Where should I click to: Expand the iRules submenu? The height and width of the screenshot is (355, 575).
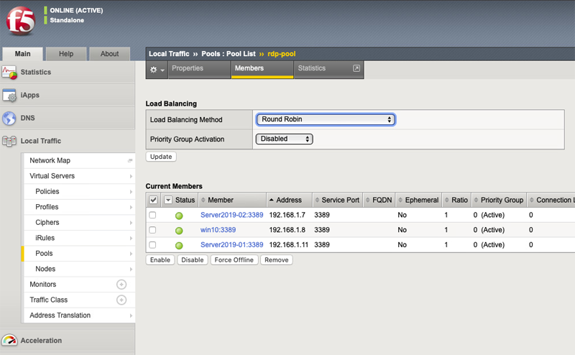pyautogui.click(x=131, y=239)
